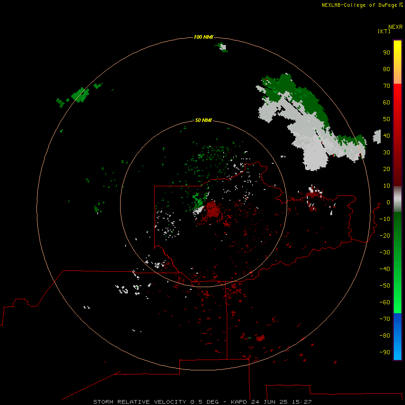Viewport: 405px width, 405px height.
Task: Click the positive 40 scale label
Action: pyautogui.click(x=387, y=135)
